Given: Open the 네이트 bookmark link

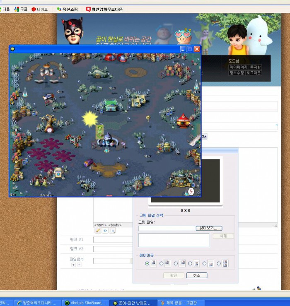Looking at the screenshot, I should pyautogui.click(x=40, y=9).
